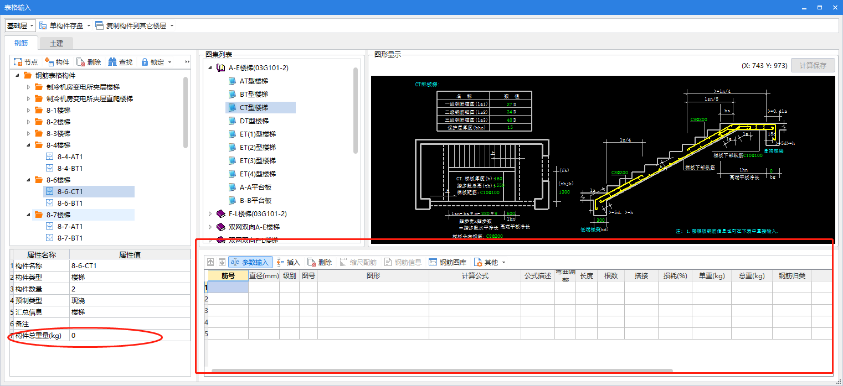Screen dimensions: 843x386
Task: Move the rebar row down with the down-arrow icon
Action: (222, 262)
